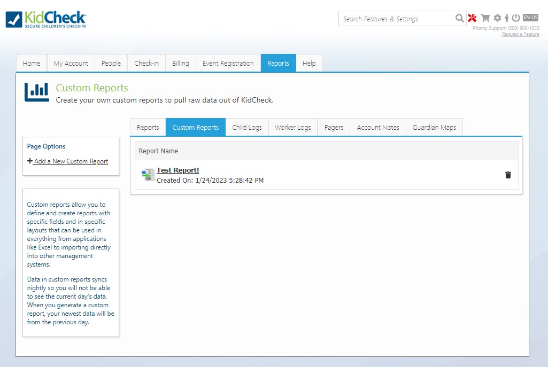Focus the Search Features & Settings field
Screen dimensions: 548x367
pos(396,19)
